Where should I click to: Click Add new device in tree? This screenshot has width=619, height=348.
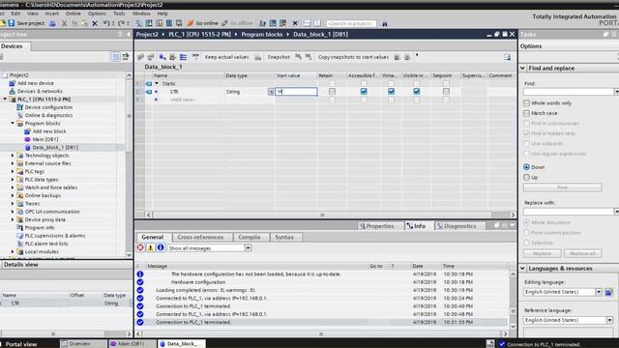pyautogui.click(x=36, y=83)
